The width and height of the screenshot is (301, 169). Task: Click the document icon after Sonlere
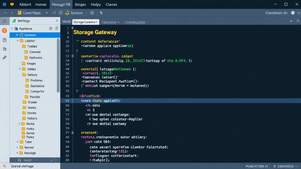92,13
